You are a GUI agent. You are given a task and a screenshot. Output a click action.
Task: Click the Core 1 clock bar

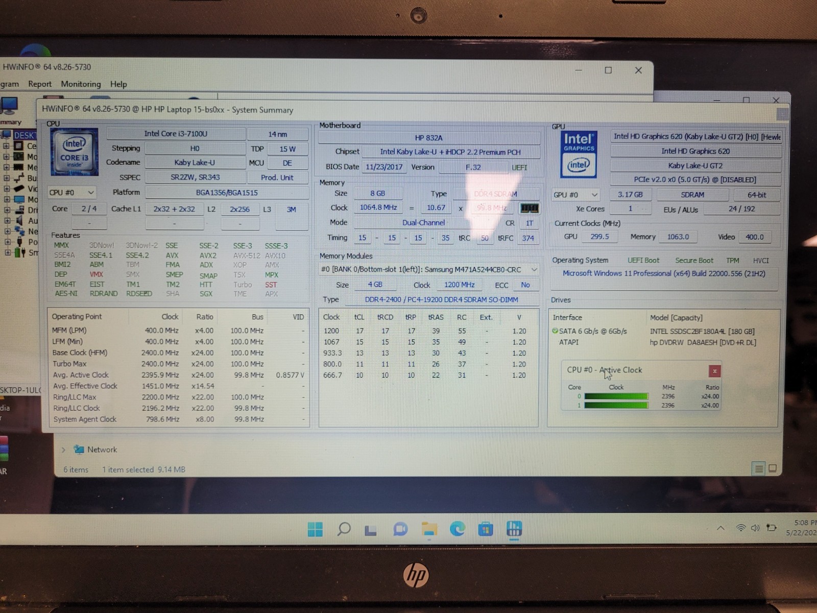(616, 406)
